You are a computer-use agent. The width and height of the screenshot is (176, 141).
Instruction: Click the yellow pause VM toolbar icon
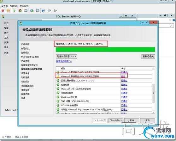click(9, 10)
